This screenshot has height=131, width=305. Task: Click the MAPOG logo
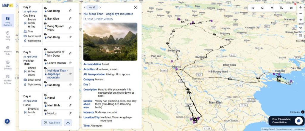point(8,5)
